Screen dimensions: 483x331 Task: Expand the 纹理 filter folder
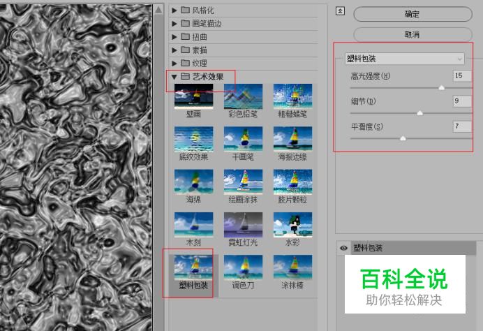(x=174, y=63)
